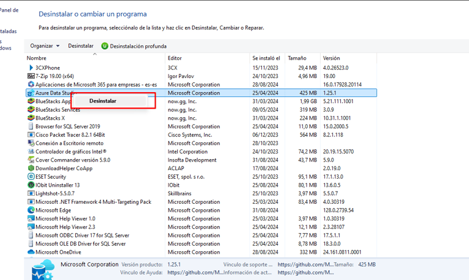Select Controlador de gráficos Intel entry
The height and width of the screenshot is (280, 469).
coord(71,151)
